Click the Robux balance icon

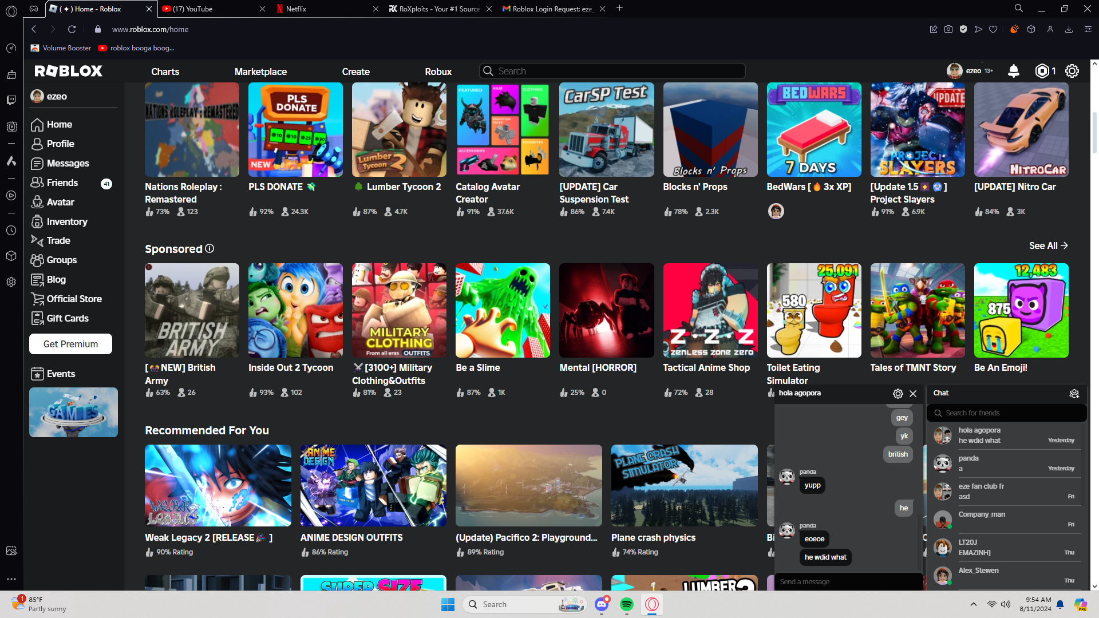(x=1042, y=71)
